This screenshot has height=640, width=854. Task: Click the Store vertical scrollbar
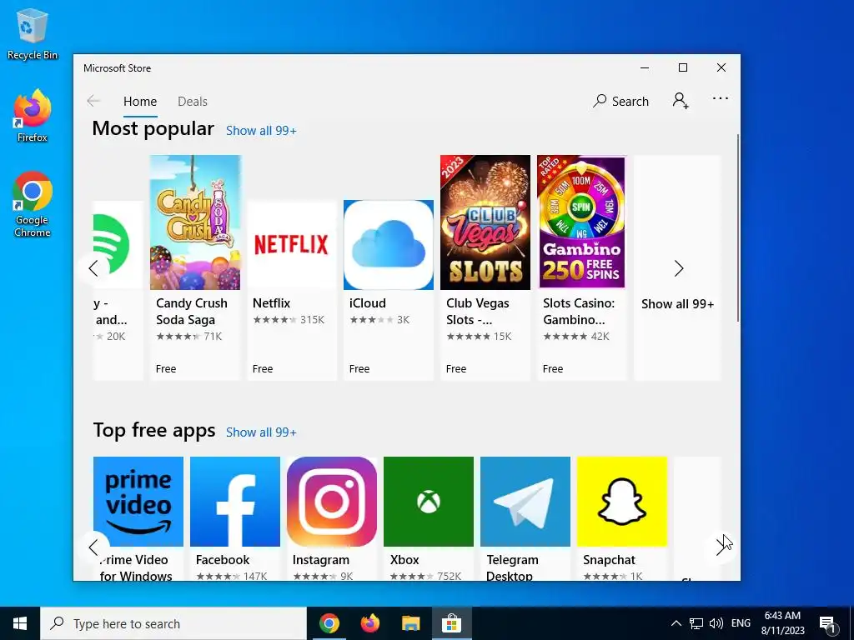738,227
